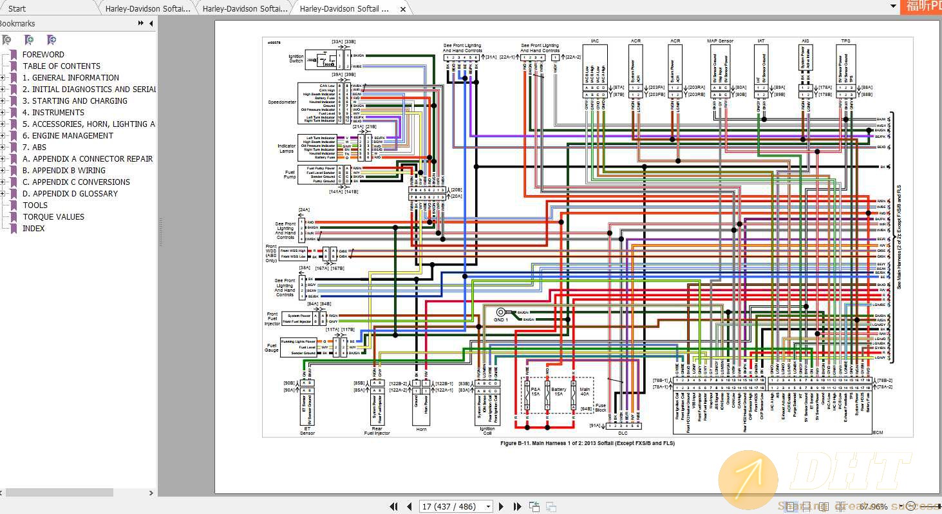Expand the 1. GENERAL INFORMATION bookmark
This screenshot has height=514, width=942.
(x=3, y=77)
